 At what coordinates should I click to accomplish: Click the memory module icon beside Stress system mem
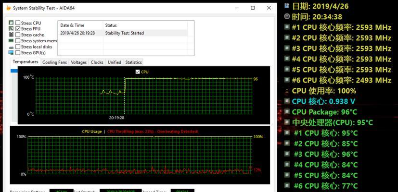(x=11, y=40)
